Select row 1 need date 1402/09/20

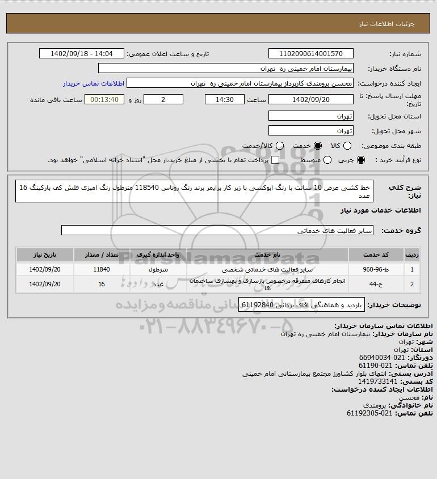click(45, 269)
